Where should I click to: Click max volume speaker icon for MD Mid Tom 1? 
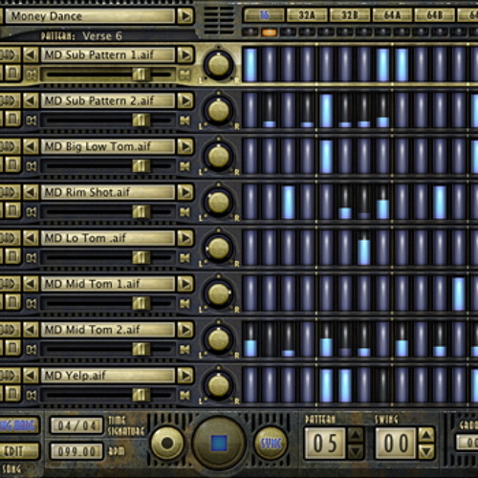185,303
